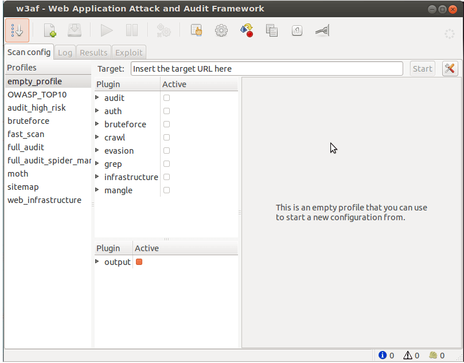The image size is (464, 363).
Task: Select the bruteforce profile in Profiles list
Action: point(48,121)
